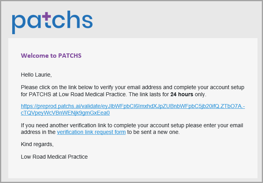263x183 pixels.
Task: Click 'Low Road Medical Practice' in the first paragraph
Action: (x=92, y=94)
